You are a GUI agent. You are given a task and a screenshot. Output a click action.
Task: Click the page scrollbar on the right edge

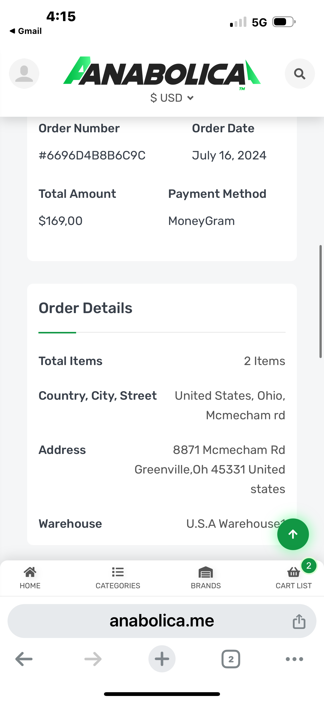coord(321,301)
